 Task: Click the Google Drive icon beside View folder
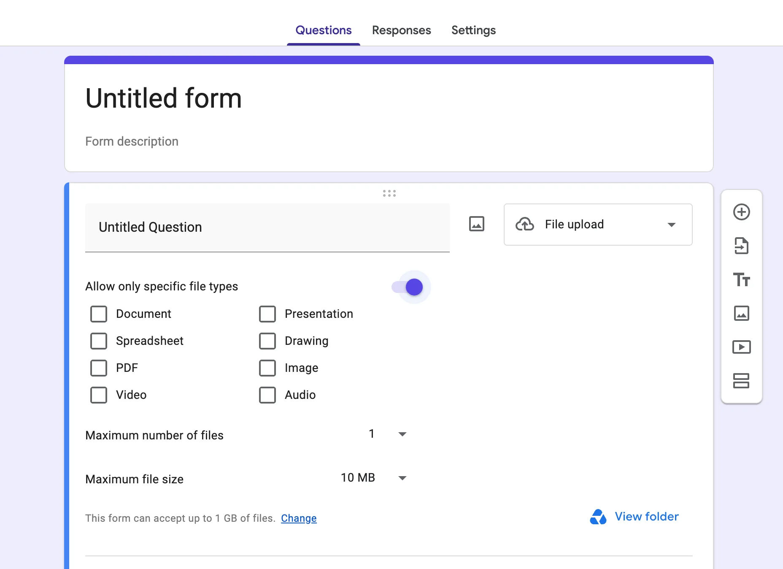tap(598, 517)
